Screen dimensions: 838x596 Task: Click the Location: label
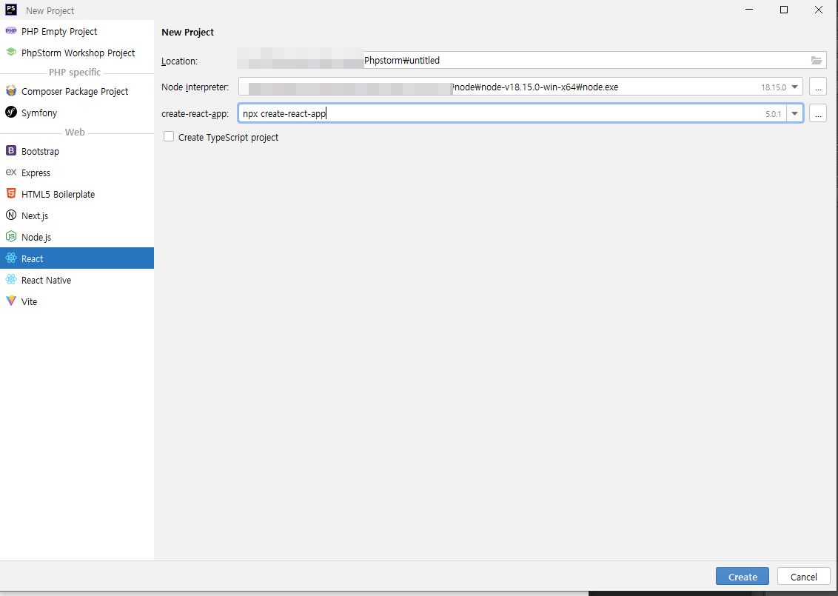click(x=180, y=61)
